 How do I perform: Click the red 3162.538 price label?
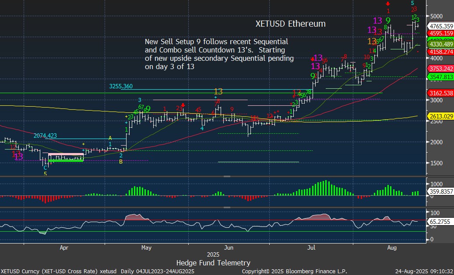point(441,93)
